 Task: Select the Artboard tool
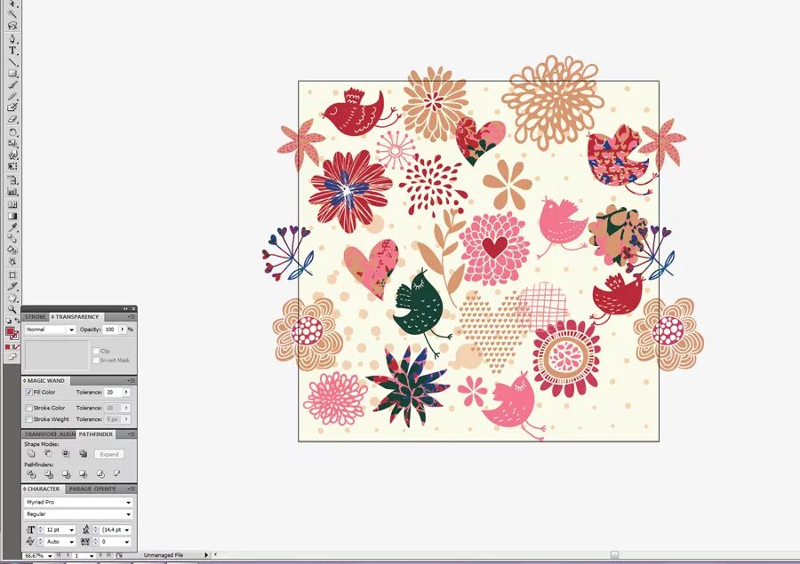click(12, 274)
